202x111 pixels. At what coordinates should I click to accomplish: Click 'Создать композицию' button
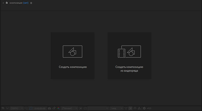click(x=72, y=55)
